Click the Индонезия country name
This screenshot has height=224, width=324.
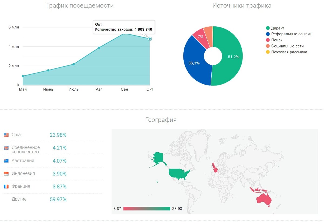point(23,173)
